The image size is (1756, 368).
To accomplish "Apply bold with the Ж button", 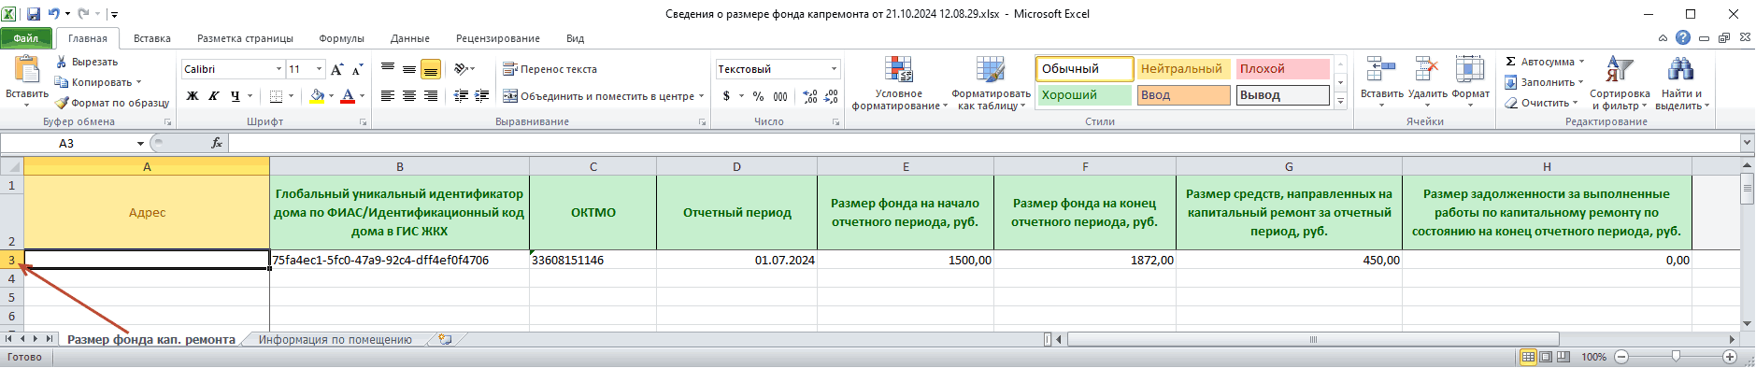I will pyautogui.click(x=193, y=95).
